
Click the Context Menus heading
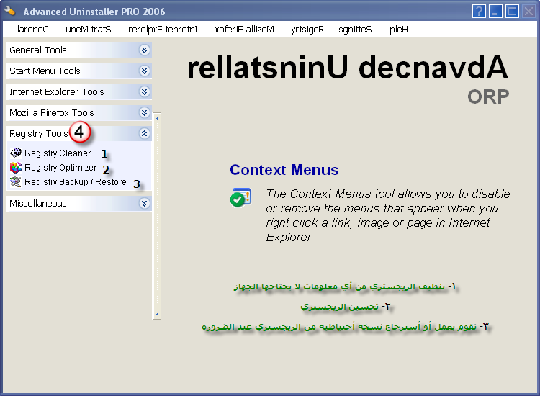click(x=284, y=170)
